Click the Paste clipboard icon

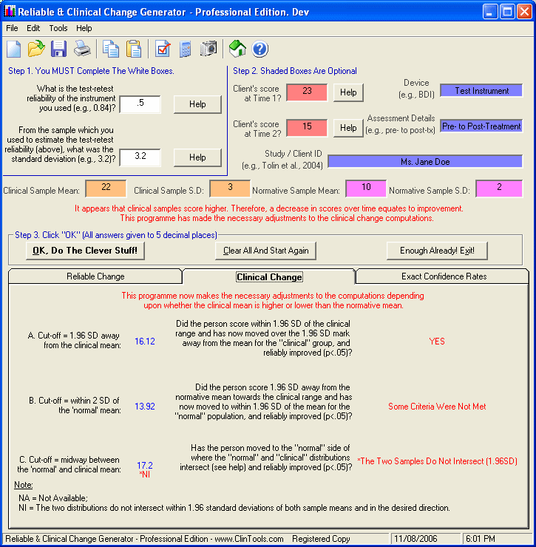pos(134,50)
